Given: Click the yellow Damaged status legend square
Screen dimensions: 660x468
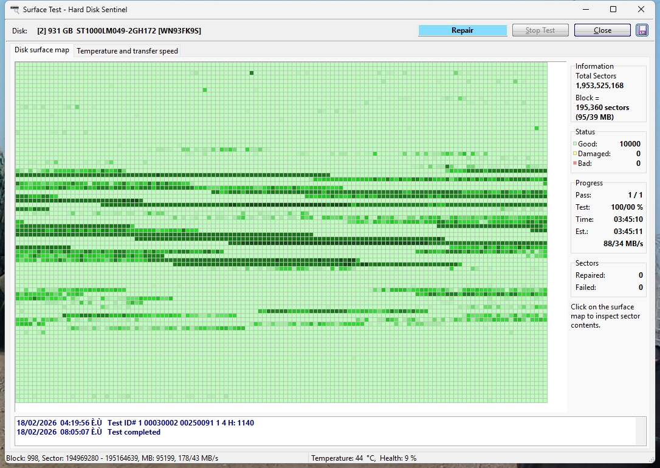Looking at the screenshot, I should (x=575, y=154).
